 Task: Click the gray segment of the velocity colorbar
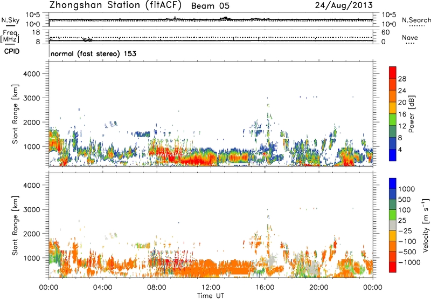(393, 225)
